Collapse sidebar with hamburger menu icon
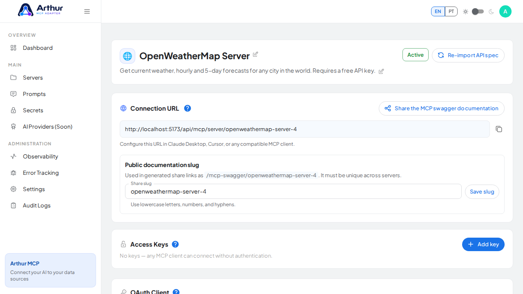This screenshot has width=523, height=294. point(87,11)
